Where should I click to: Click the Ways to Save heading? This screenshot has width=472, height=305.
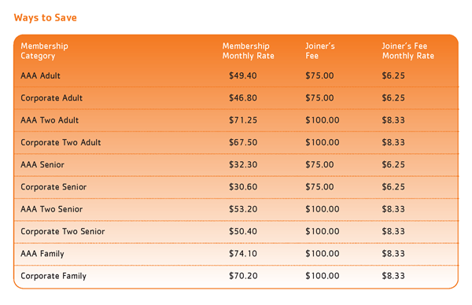click(45, 18)
